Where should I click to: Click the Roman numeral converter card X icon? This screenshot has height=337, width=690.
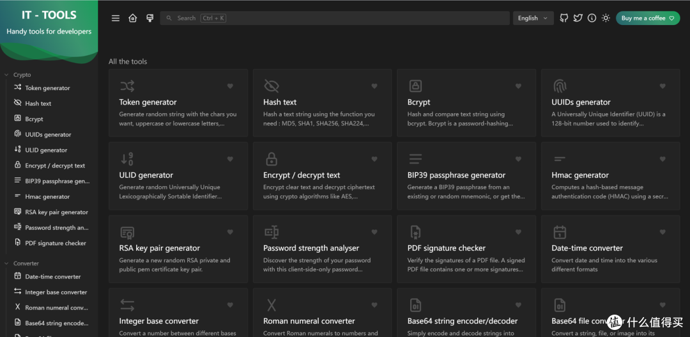[272, 305]
